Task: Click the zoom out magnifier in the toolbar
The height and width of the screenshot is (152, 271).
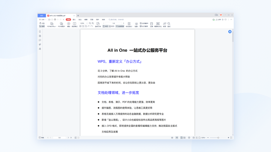Action: click(x=93, y=23)
